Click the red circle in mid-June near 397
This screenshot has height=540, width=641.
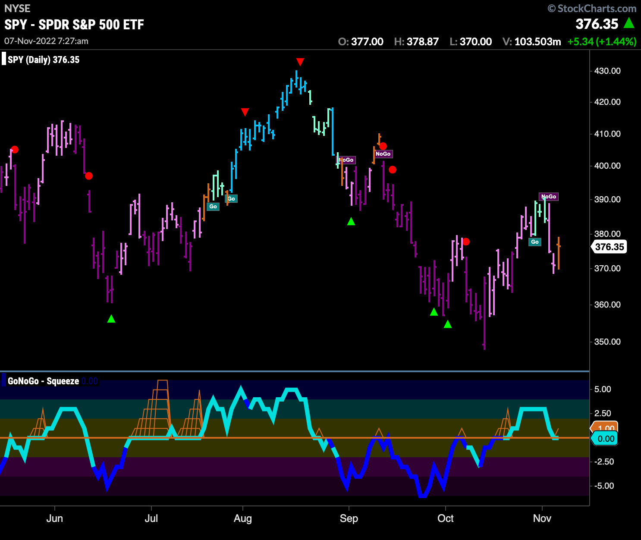[x=89, y=176]
